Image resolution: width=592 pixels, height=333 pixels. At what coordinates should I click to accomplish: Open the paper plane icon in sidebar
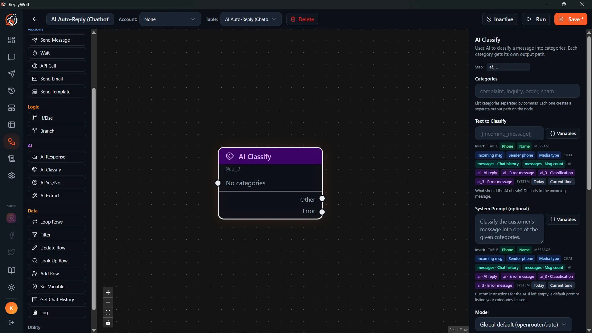click(x=11, y=74)
